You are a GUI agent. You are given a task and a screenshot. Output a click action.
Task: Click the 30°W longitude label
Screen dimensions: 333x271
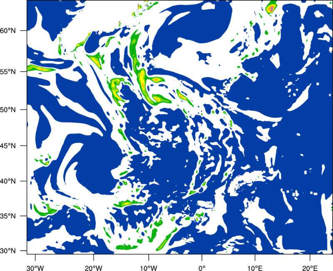coord(35,268)
